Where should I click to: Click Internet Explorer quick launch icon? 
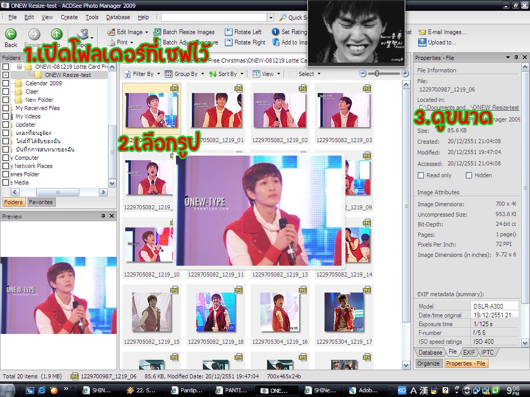(x=41, y=390)
